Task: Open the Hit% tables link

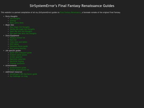Action: pyautogui.click(x=14, y=44)
